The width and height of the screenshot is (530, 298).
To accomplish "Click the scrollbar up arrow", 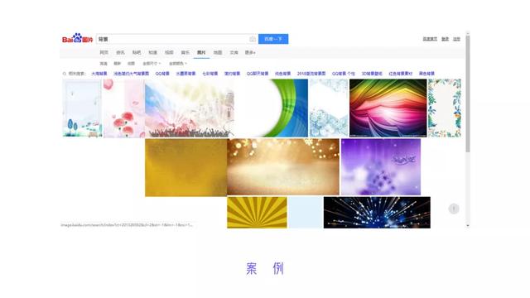I will [x=468, y=33].
